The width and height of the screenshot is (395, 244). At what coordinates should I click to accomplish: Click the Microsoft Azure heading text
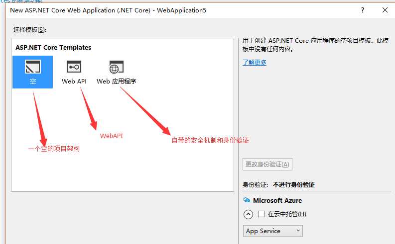(x=277, y=201)
